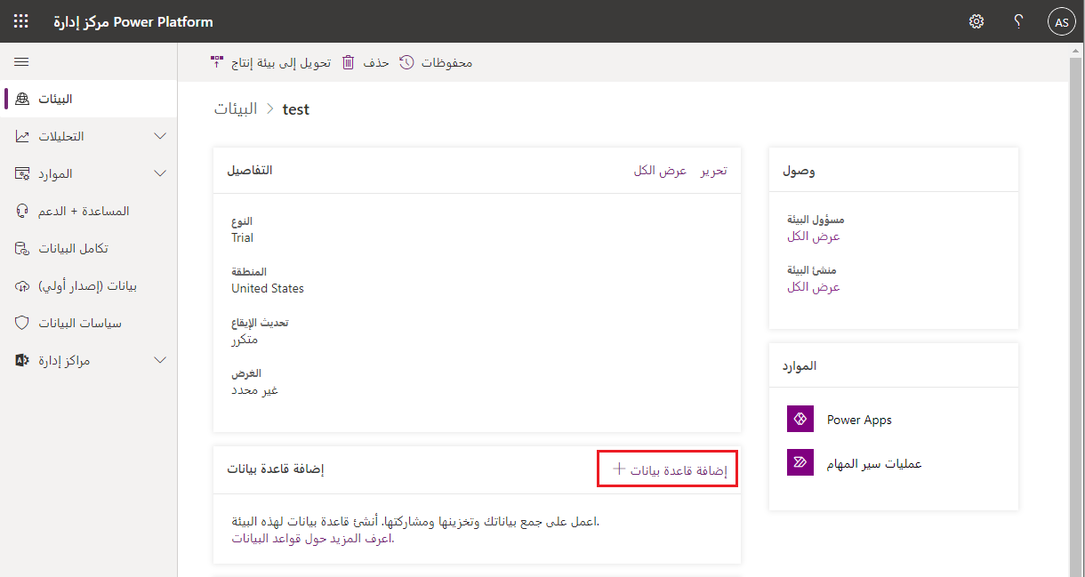Open the AS account avatar

click(x=1061, y=22)
